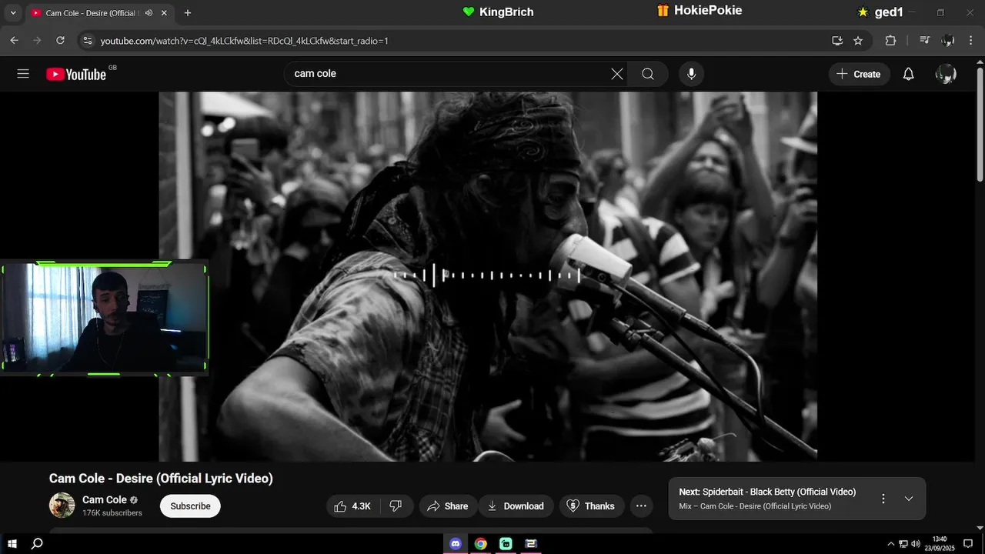Open the Chrome tab search dropdown
The width and height of the screenshot is (985, 554).
click(13, 13)
